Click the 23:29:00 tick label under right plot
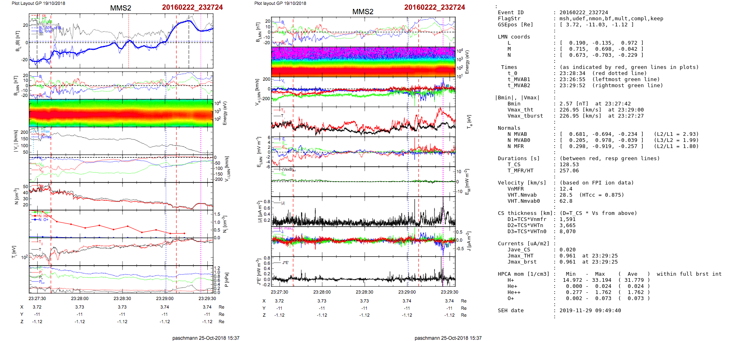Screen dimensions: 732x341 click(x=407, y=292)
